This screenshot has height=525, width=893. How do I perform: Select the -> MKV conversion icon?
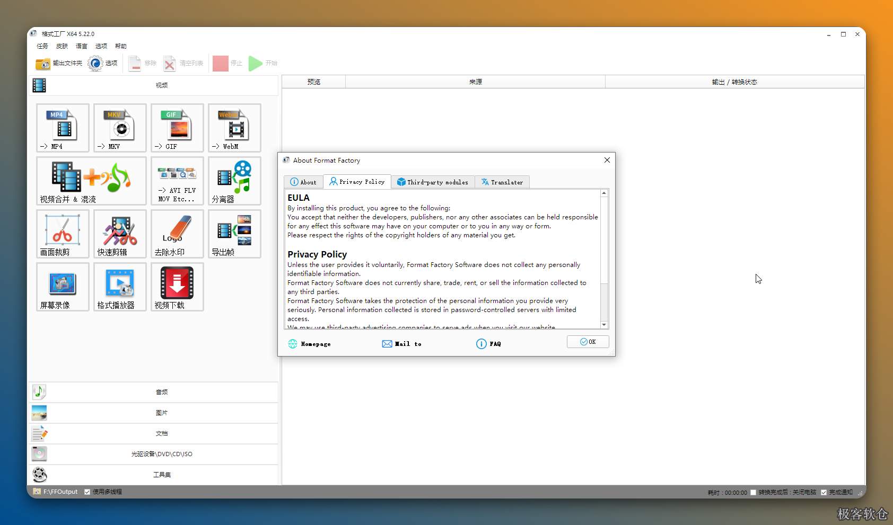pos(120,128)
